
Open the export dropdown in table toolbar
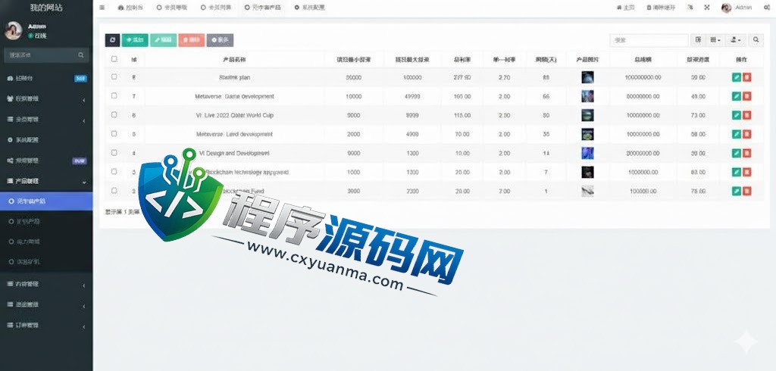[x=735, y=40]
